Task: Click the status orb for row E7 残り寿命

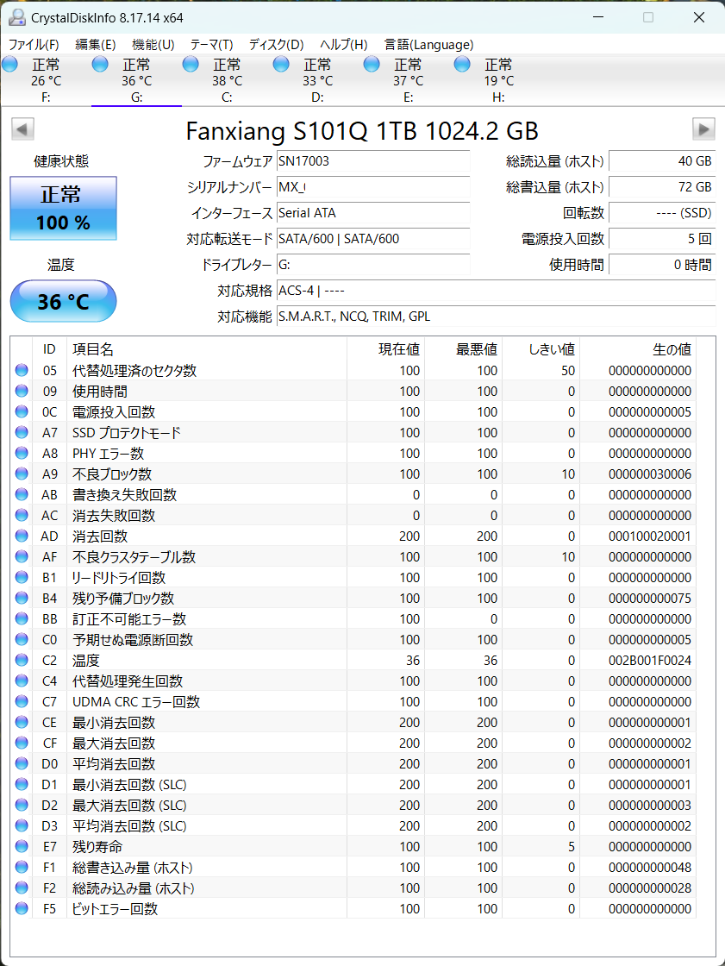Action: point(22,846)
